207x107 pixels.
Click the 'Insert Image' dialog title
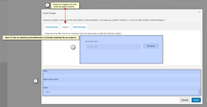pyautogui.click(x=49, y=13)
